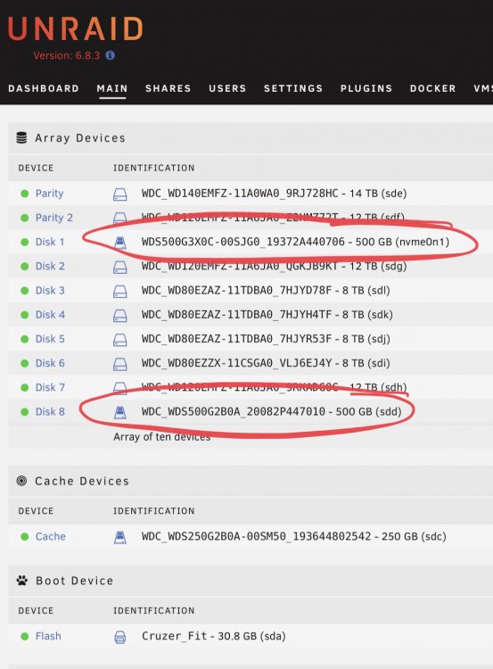This screenshot has width=493, height=669.
Task: Open the Parity 2 device link
Action: click(x=54, y=218)
